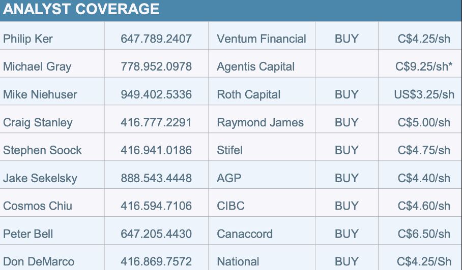Viewport: 462px width, 270px height.
Task: Select analyst name Philip Ker
Action: click(x=28, y=39)
